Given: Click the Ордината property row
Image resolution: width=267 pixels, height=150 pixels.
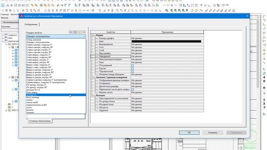Looking at the screenshot, I should [x=147, y=110].
